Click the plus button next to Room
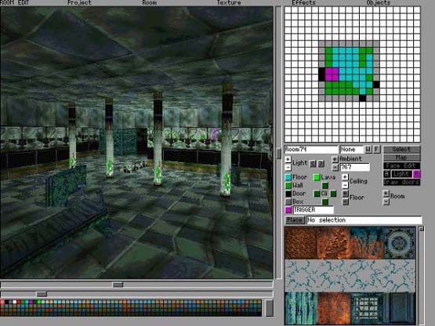 pyautogui.click(x=386, y=194)
